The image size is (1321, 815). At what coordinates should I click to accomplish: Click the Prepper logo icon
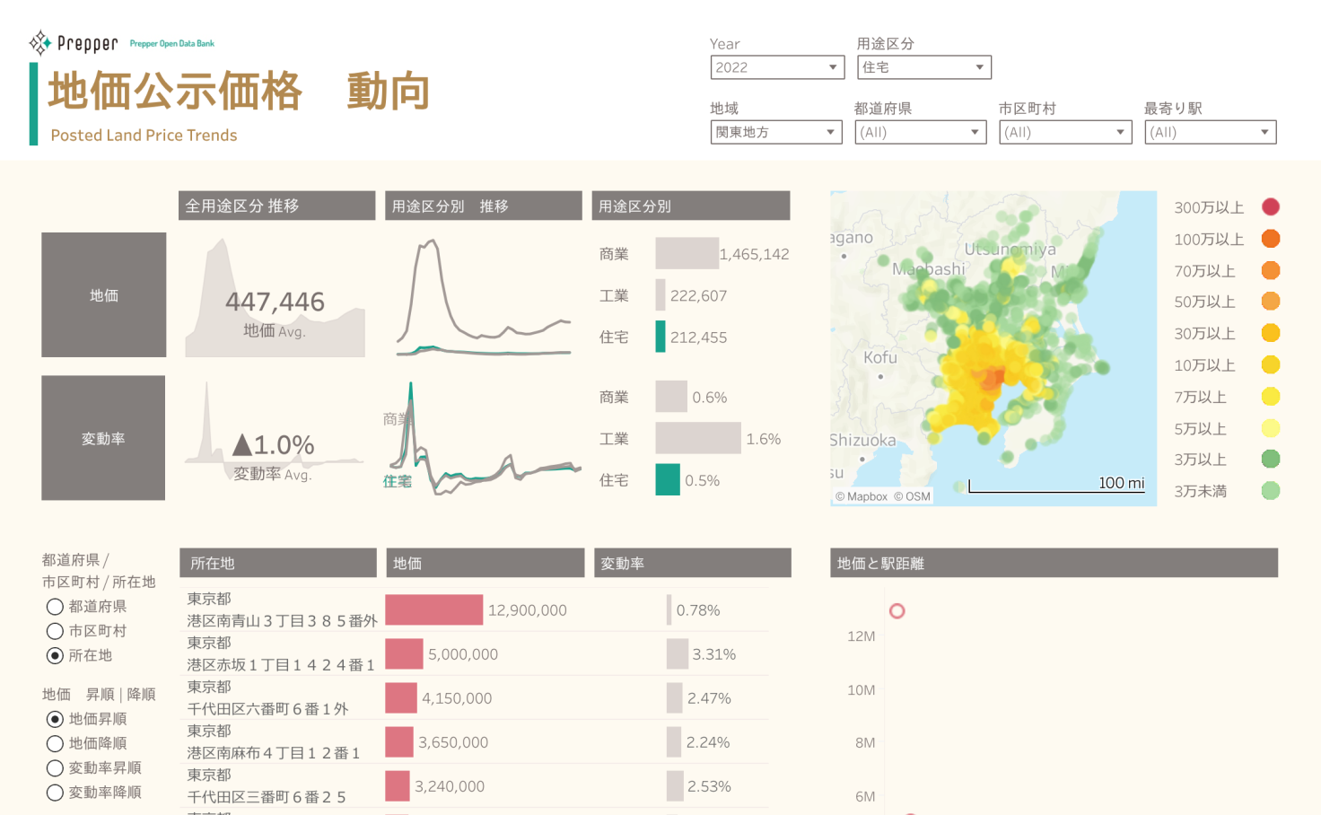40,42
